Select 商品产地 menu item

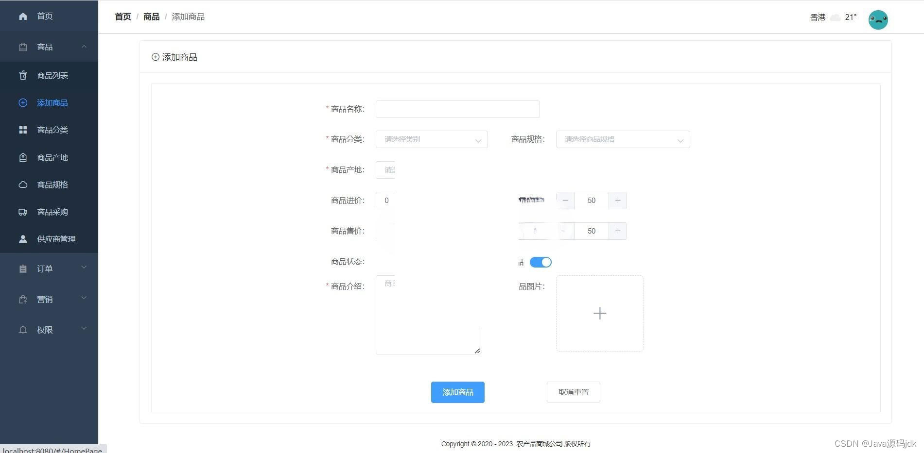pyautogui.click(x=49, y=157)
